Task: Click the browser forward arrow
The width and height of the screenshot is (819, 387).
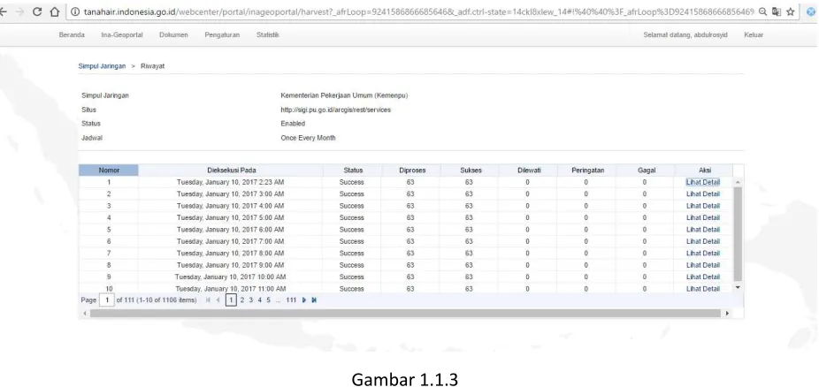Action: click(19, 12)
